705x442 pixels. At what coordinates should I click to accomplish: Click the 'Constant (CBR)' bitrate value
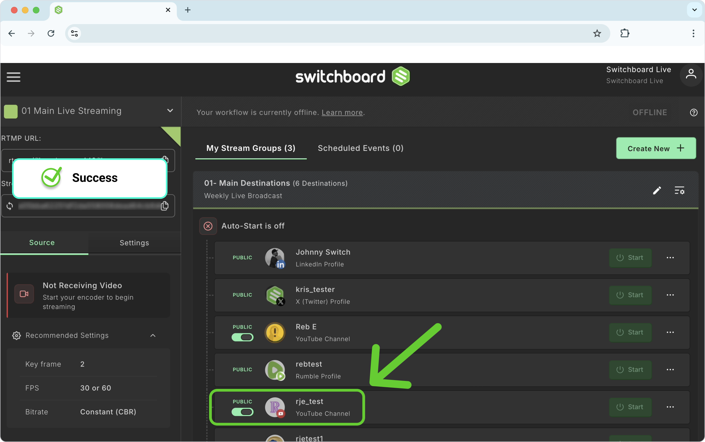point(108,412)
